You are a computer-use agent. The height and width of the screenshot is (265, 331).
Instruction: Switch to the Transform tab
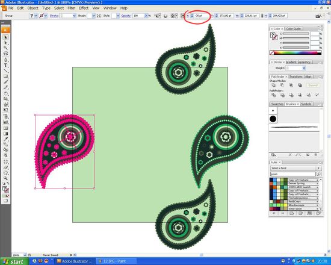click(x=295, y=76)
